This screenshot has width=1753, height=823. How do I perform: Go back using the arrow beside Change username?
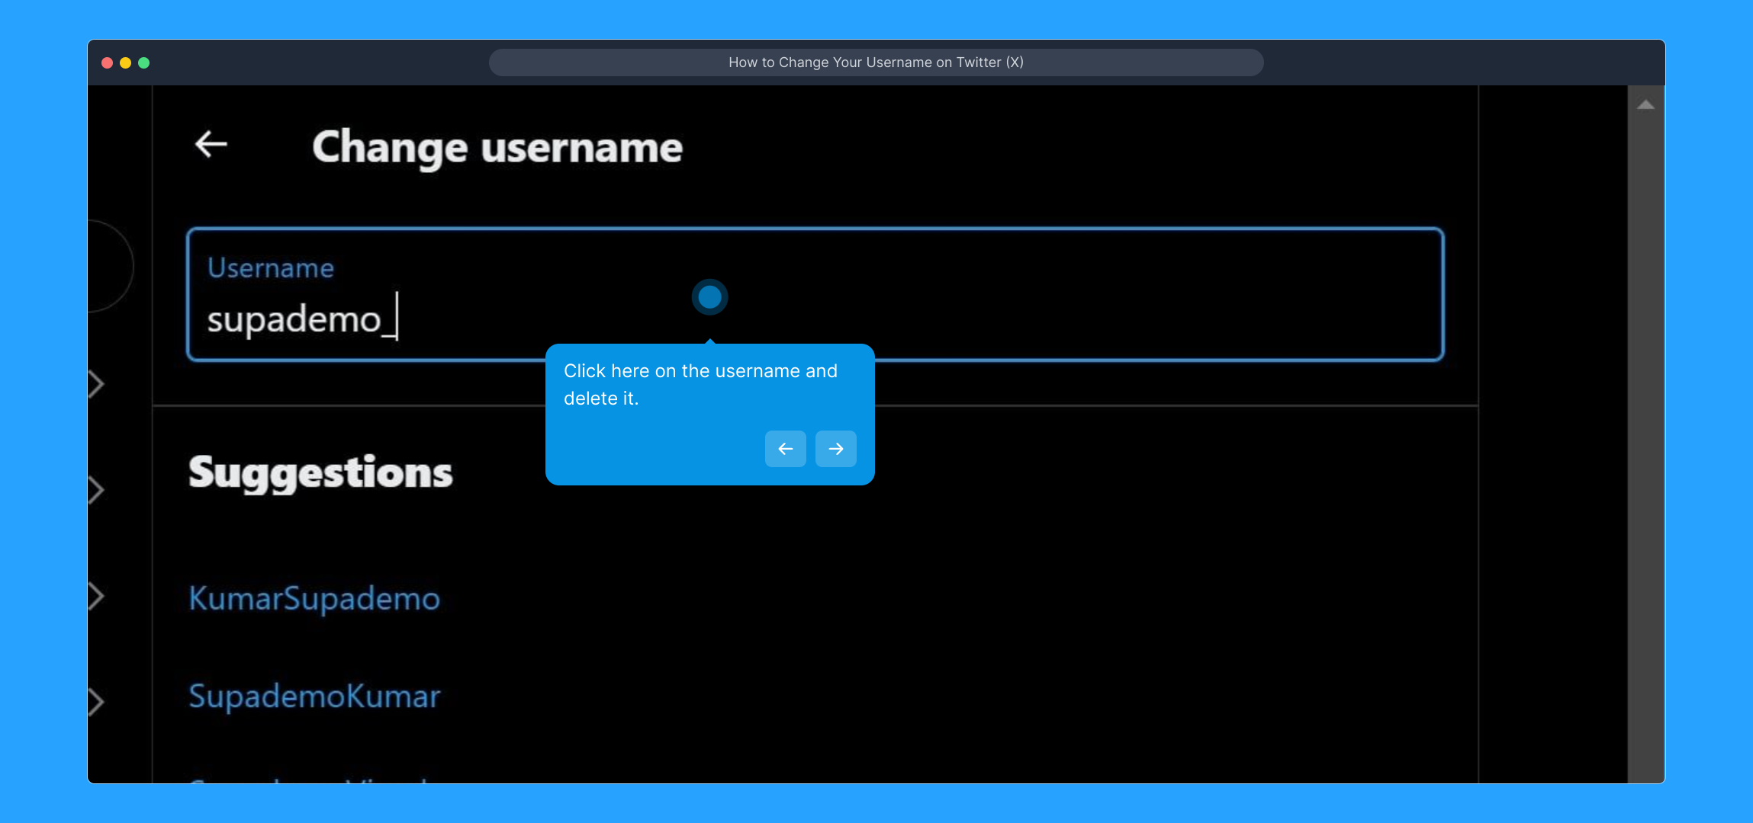click(211, 144)
